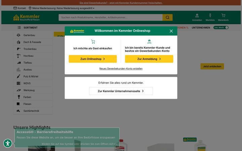The height and width of the screenshot is (151, 242).
Task: Select Werkzeug category label
Action: tap(29, 90)
